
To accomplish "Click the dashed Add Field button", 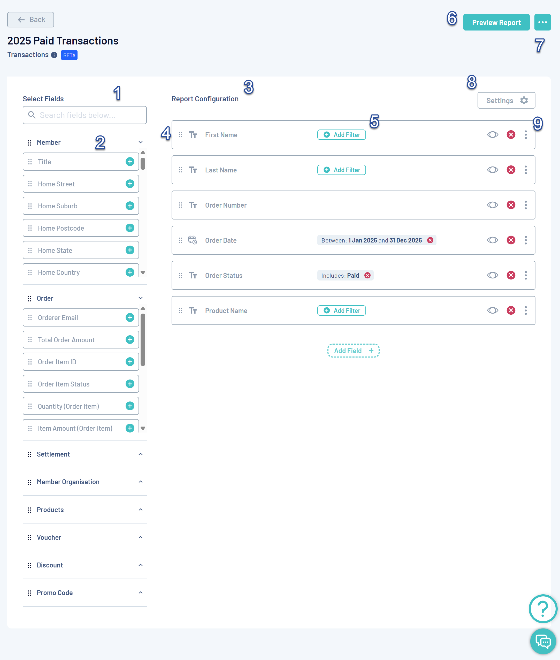I will pos(353,351).
